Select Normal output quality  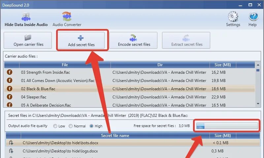77,126
